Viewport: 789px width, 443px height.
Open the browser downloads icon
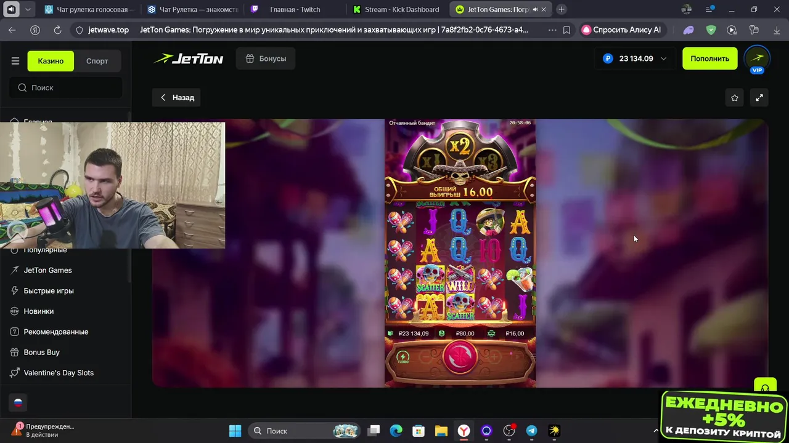click(x=775, y=30)
